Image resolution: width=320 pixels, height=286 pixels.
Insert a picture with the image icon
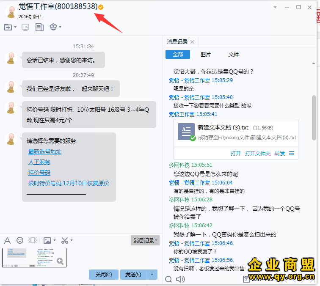click(x=47, y=240)
